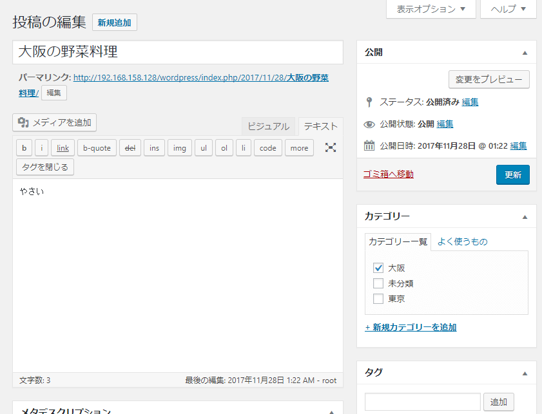
Task: Expand the ヘルプ dropdown panel
Action: pyautogui.click(x=508, y=9)
